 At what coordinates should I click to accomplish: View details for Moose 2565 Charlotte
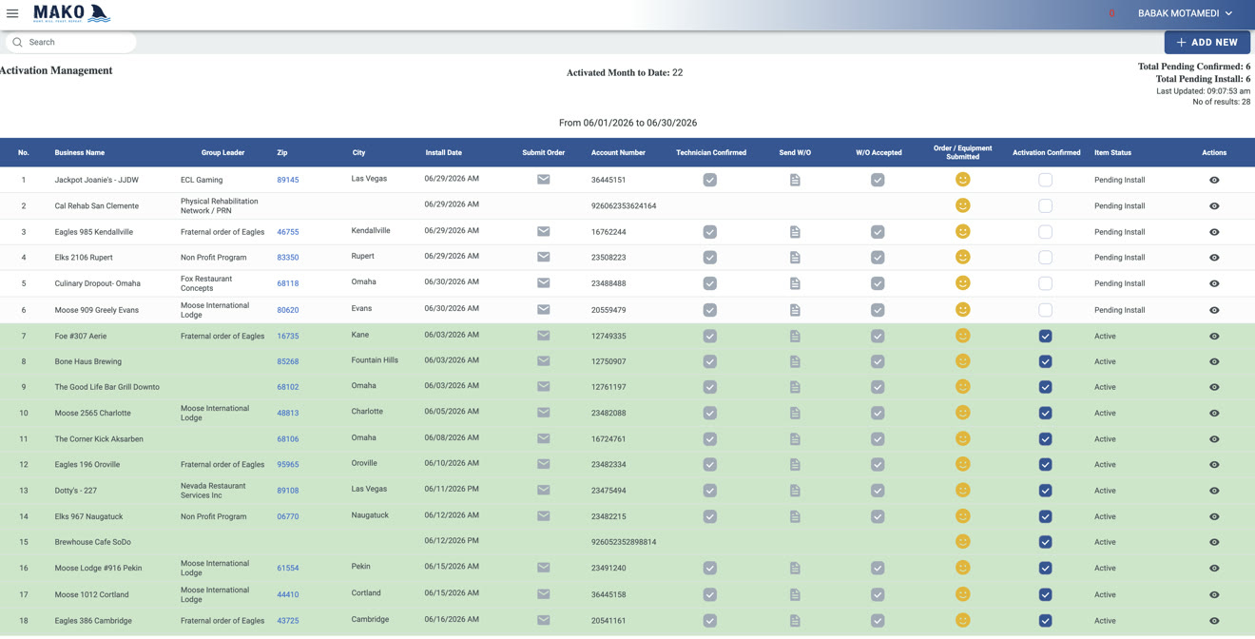coord(1214,414)
